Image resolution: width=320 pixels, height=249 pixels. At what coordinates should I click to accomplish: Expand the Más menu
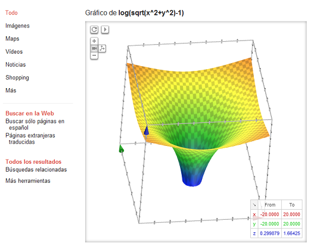(x=11, y=91)
